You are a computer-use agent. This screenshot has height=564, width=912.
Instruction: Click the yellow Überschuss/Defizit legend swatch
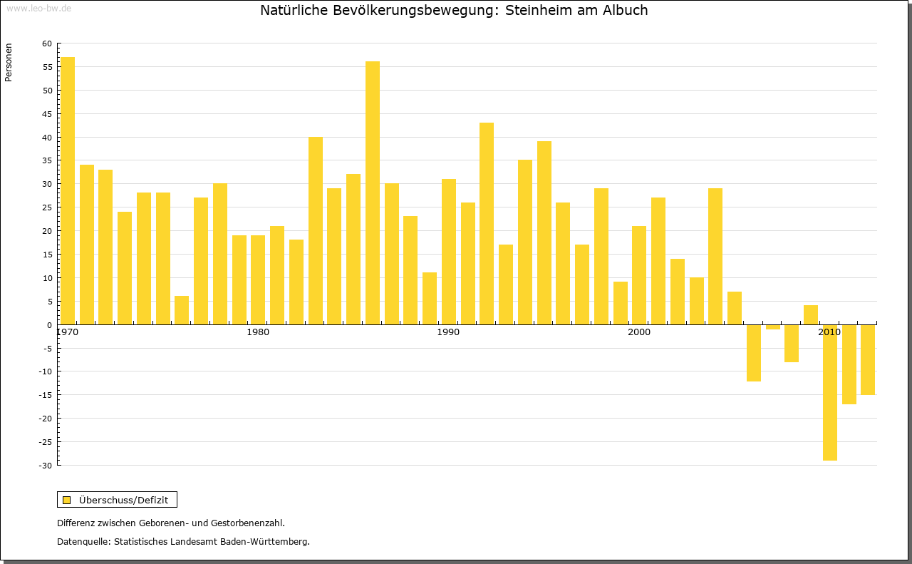66,500
